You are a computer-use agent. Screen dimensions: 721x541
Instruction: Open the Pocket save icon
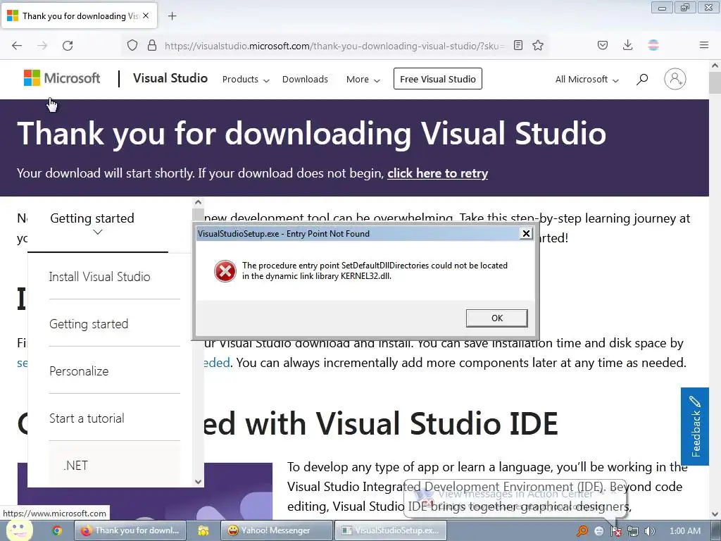[603, 46]
